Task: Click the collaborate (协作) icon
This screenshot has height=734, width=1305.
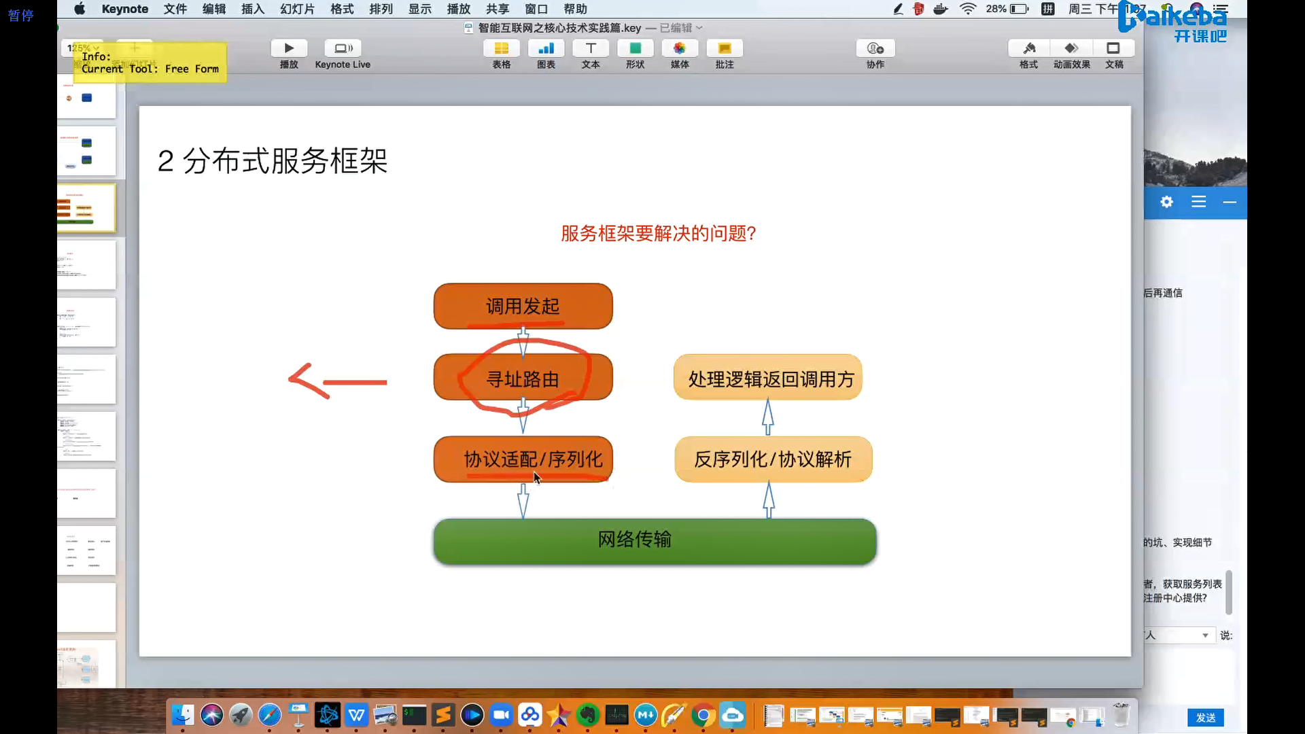Action: pos(875,48)
